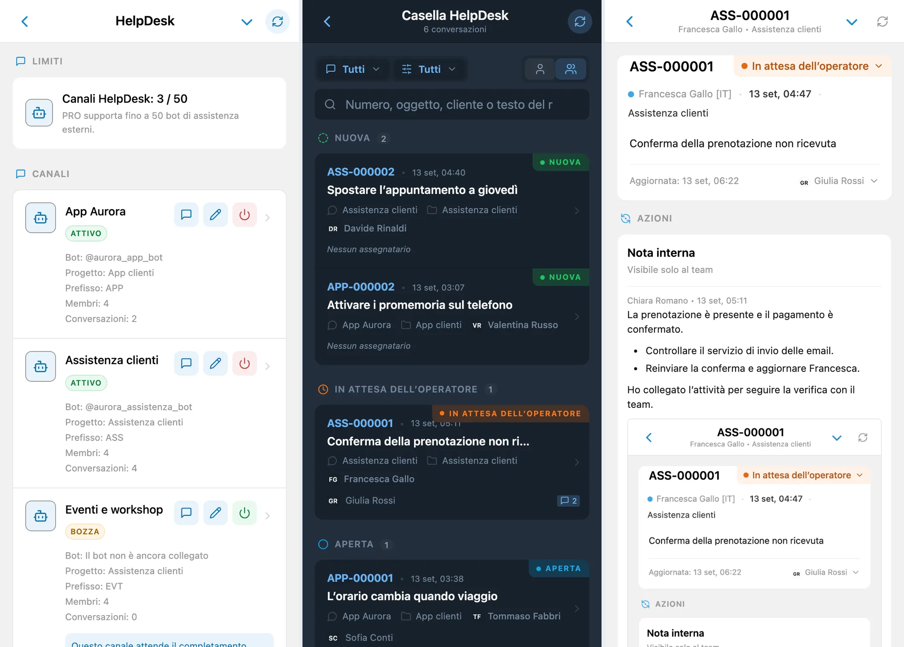
Task: Refresh the HelpDesk channels list
Action: pyautogui.click(x=277, y=21)
